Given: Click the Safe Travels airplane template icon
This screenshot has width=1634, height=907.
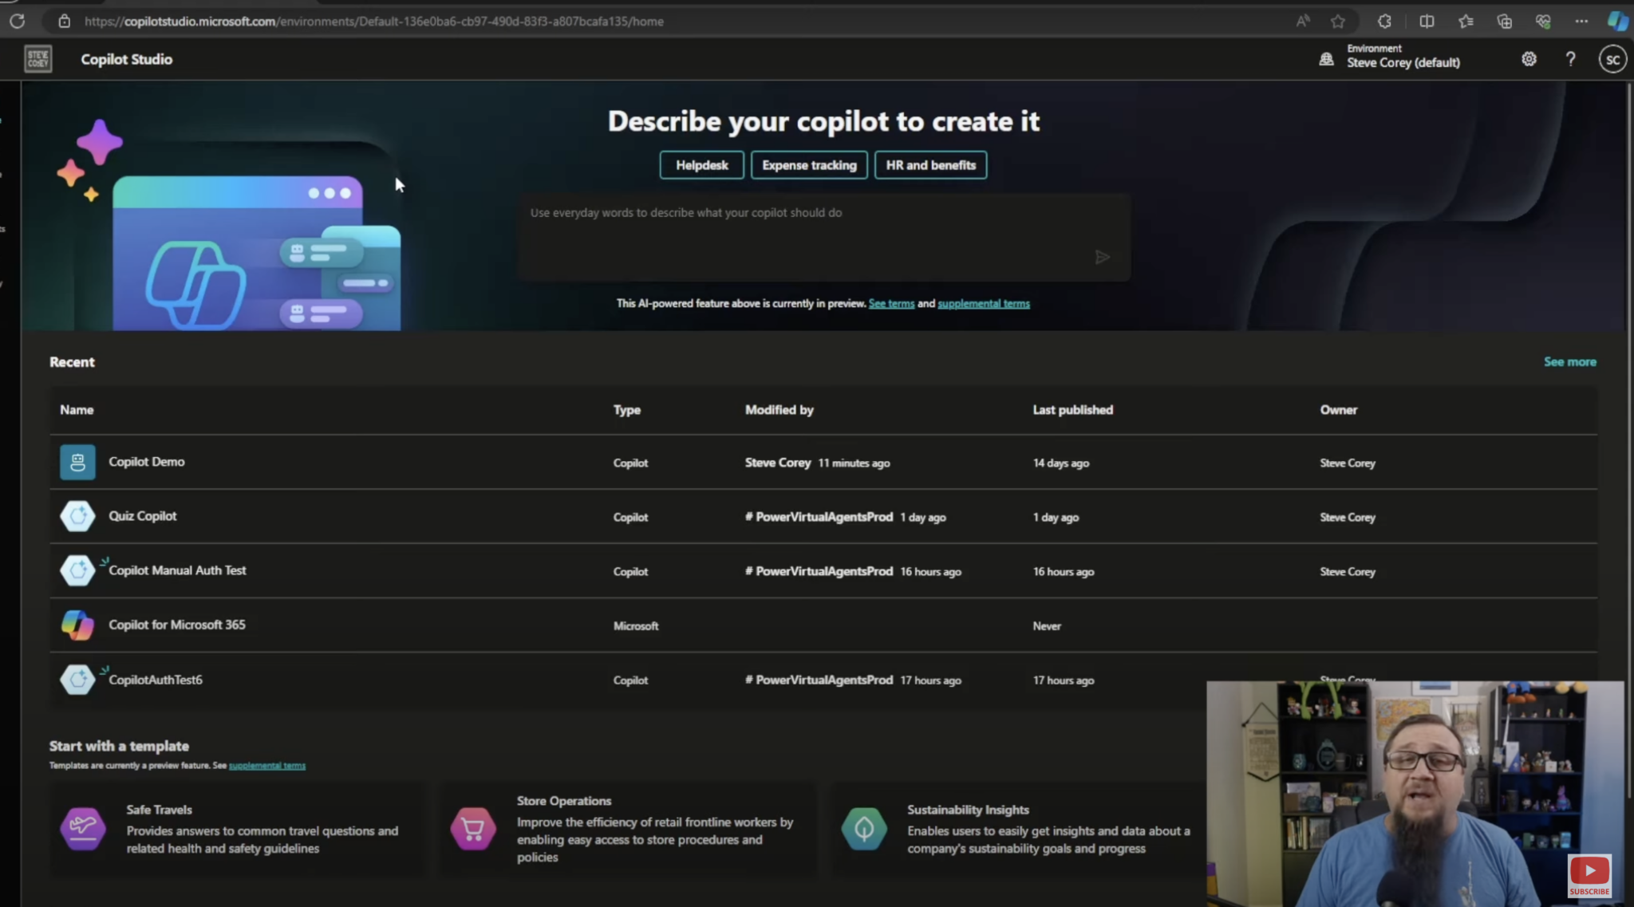Looking at the screenshot, I should [83, 828].
